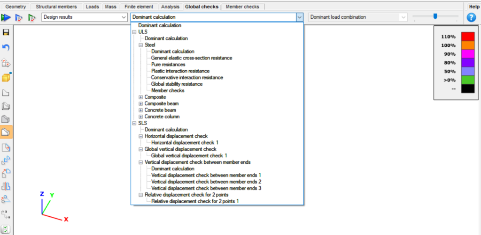
Task: Collapse the Horizontal displacement check node
Action: tap(140, 136)
